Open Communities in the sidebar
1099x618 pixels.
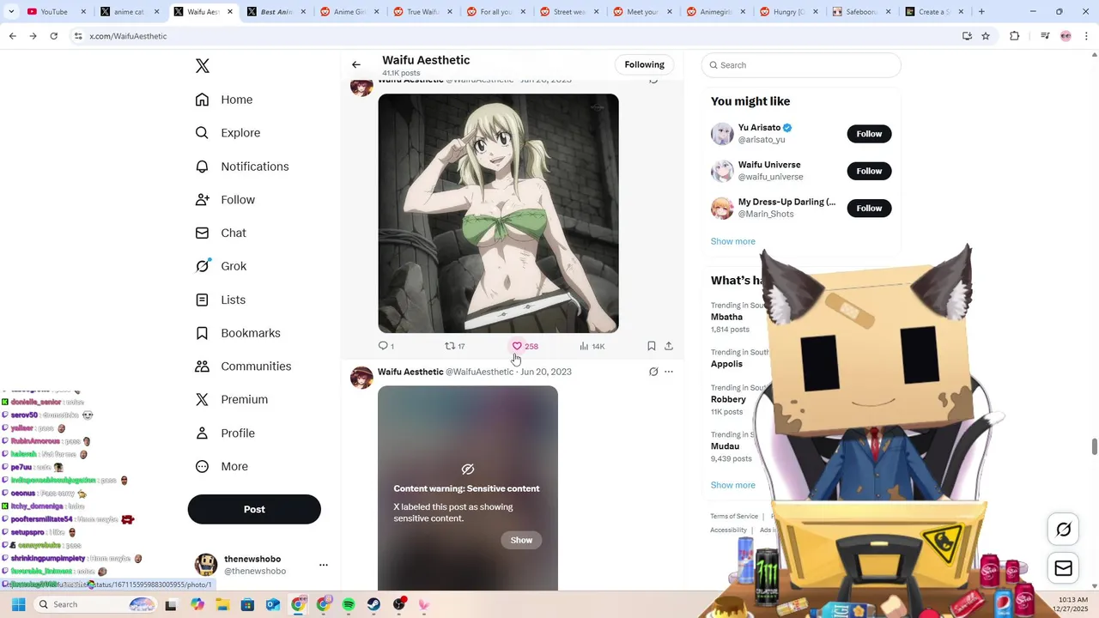(x=243, y=367)
